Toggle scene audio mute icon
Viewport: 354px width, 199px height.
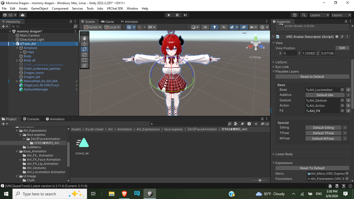click(x=223, y=27)
